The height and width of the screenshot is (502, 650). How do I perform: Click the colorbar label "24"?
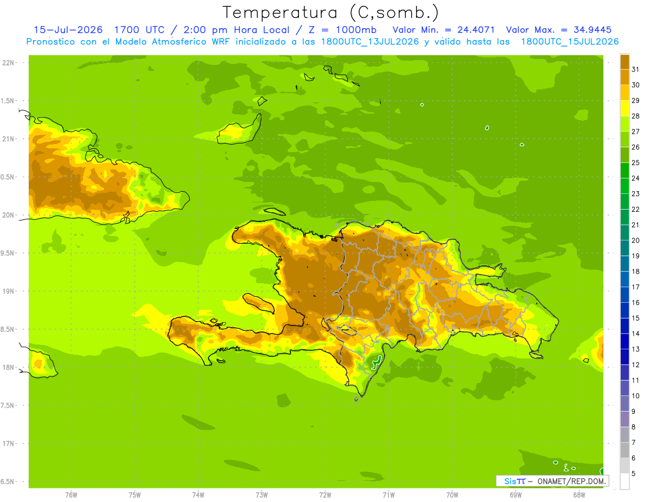pos(636,178)
